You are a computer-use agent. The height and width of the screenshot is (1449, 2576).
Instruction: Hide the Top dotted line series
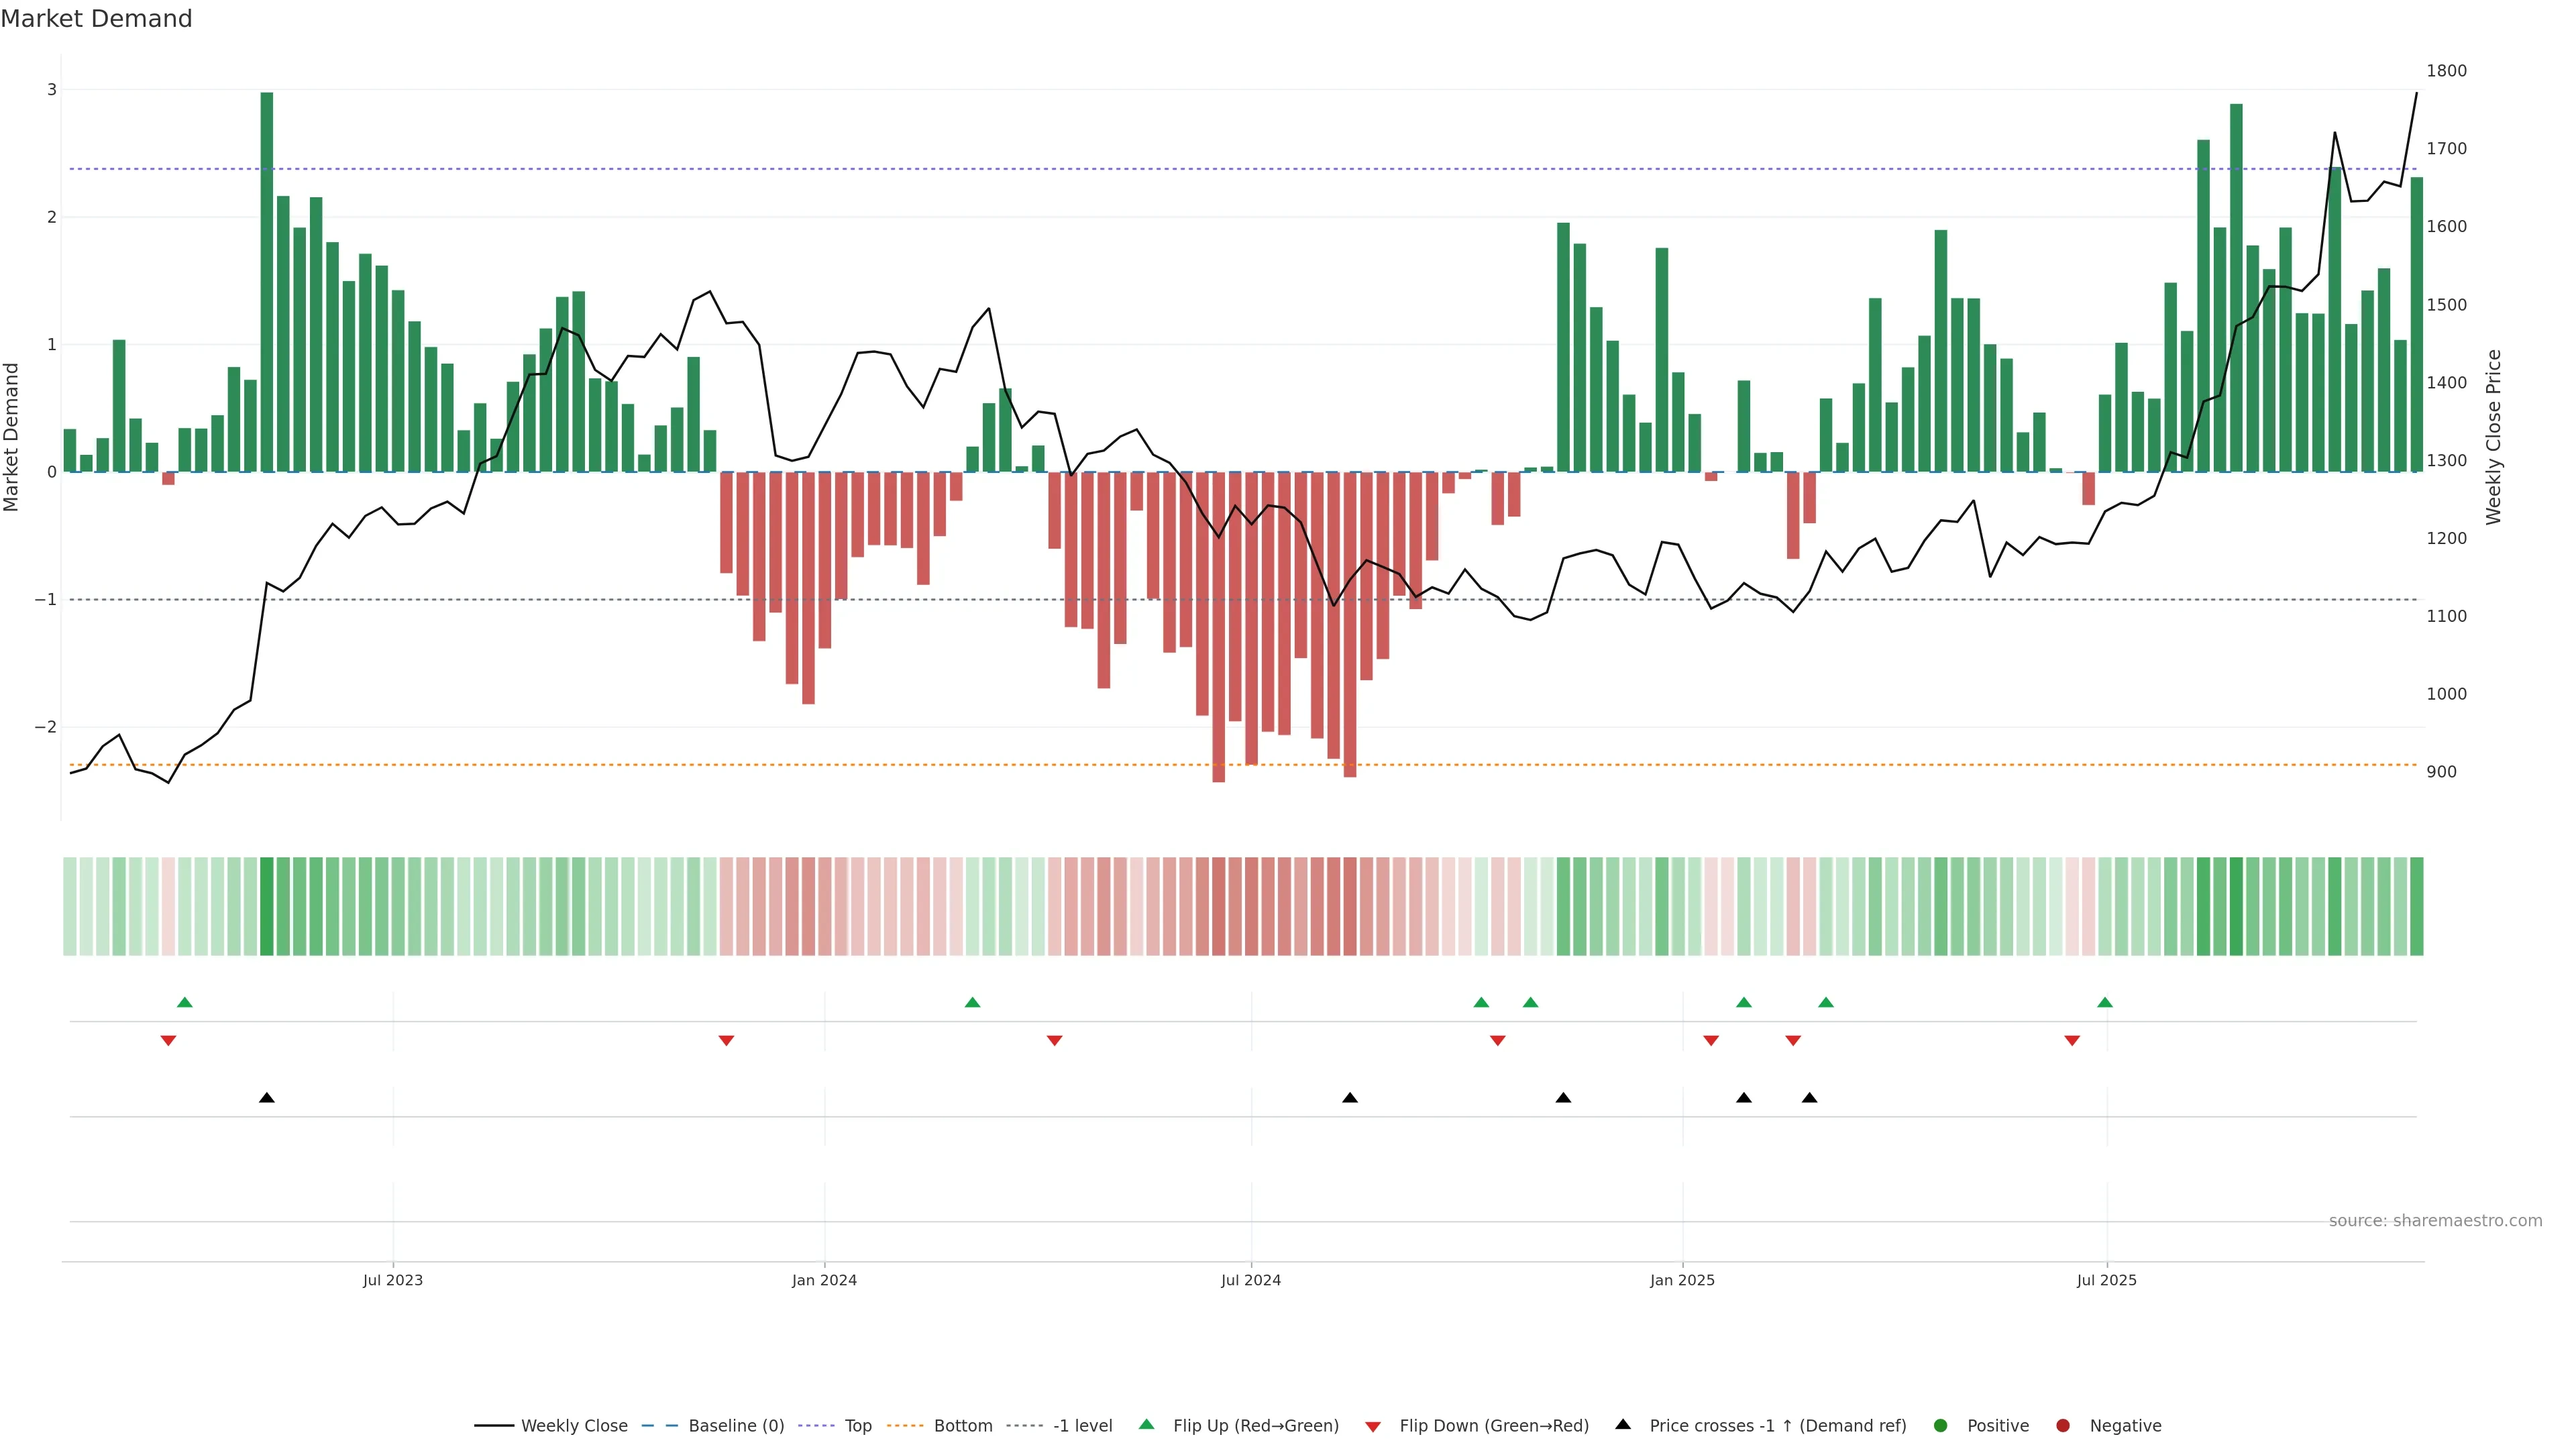click(857, 1425)
